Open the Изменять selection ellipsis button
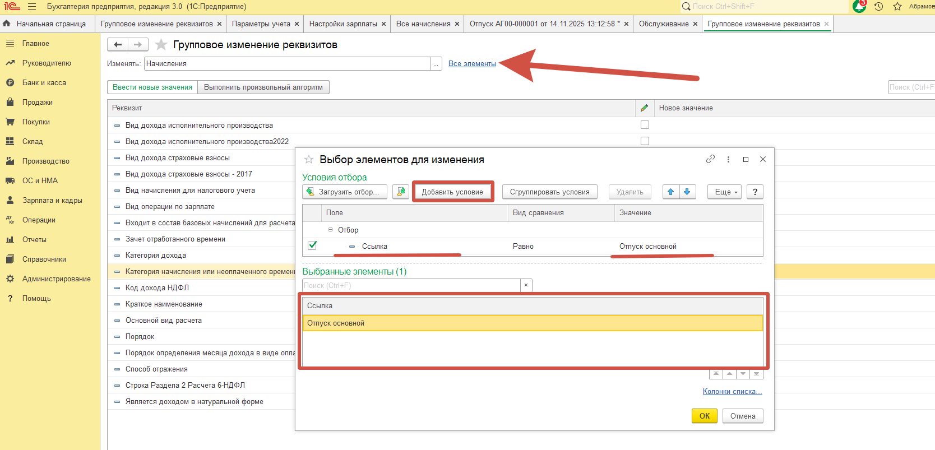Viewport: 935px width, 450px height. 436,64
